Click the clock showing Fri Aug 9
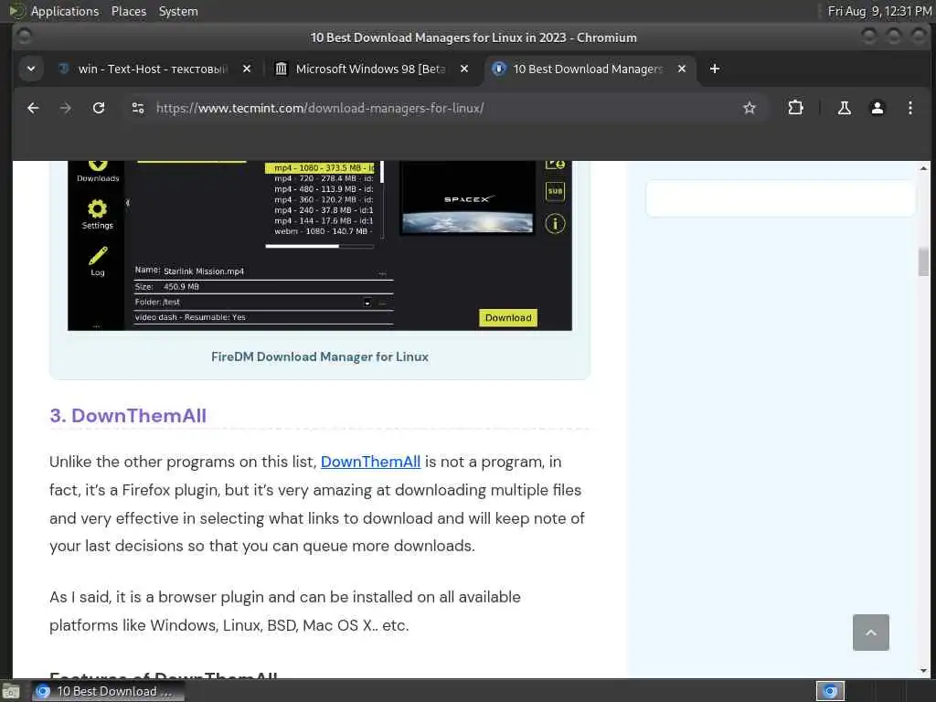 [x=879, y=11]
